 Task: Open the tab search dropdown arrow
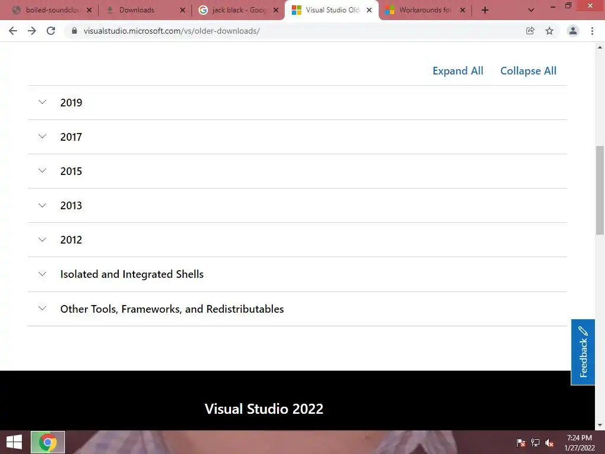pyautogui.click(x=531, y=11)
